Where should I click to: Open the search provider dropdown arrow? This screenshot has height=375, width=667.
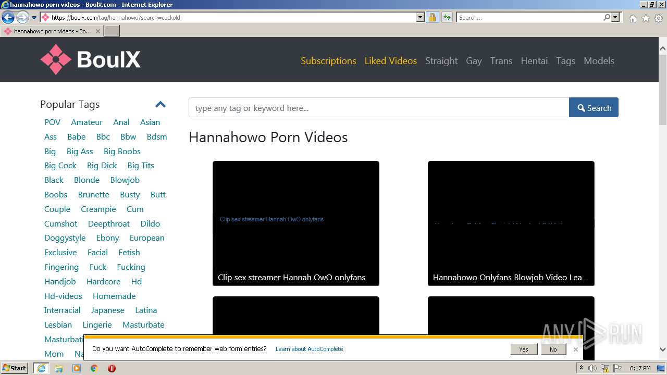click(x=615, y=18)
